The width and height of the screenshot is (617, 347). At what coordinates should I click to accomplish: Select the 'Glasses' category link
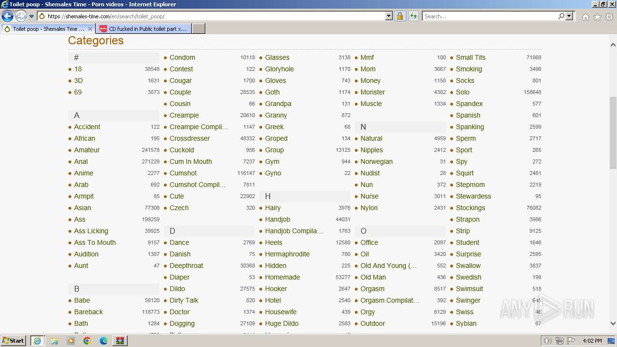click(x=277, y=57)
